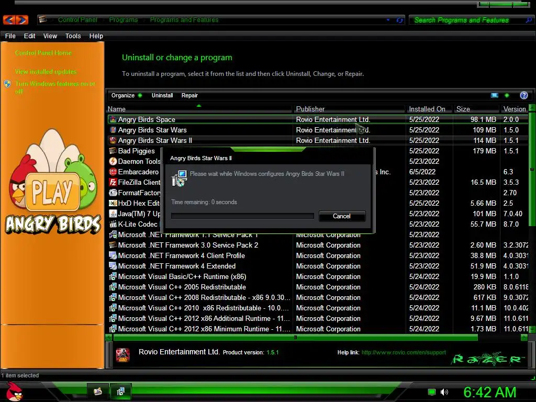Image resolution: width=536 pixels, height=402 pixels.
Task: Open the view options dropdown arrow
Action: point(507,95)
